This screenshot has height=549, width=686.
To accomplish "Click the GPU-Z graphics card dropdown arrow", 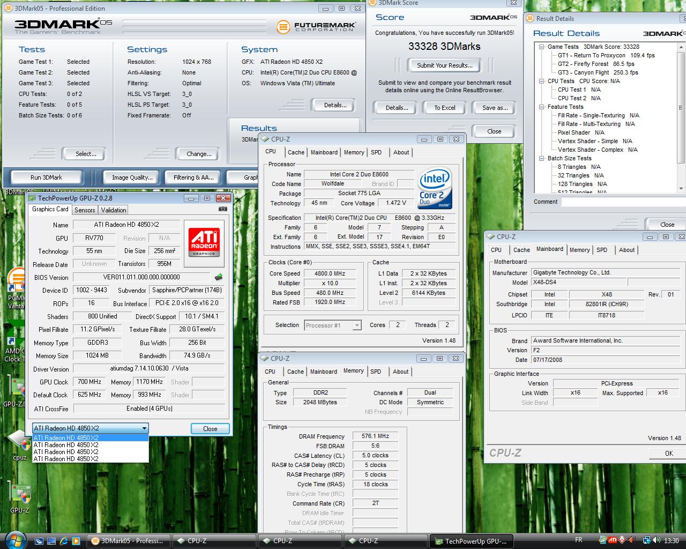I will pos(144,428).
